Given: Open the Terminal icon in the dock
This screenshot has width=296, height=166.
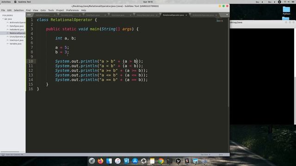Looking at the screenshot, I should (170, 161).
